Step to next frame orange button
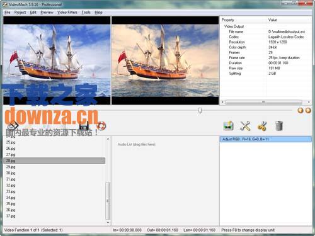Image resolution: width=315 pixels, height=236 pixels. pyautogui.click(x=308, y=110)
